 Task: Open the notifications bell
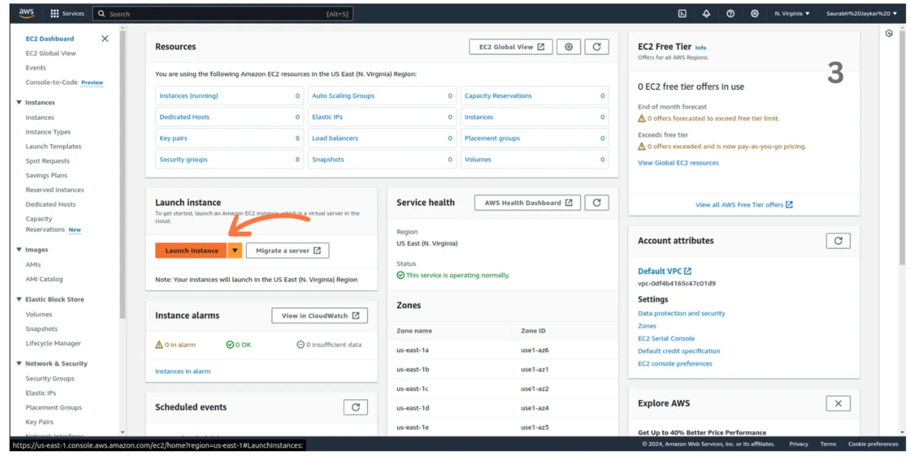(706, 13)
